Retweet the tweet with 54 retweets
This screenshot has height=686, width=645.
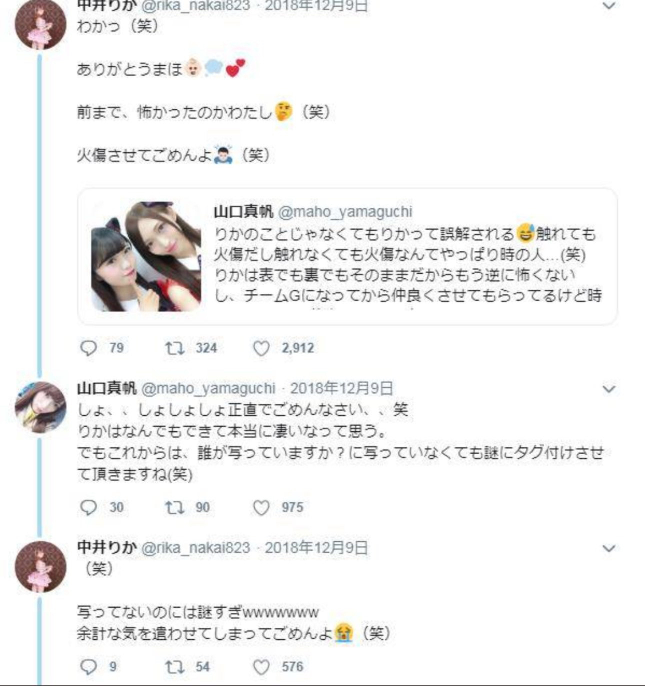coord(175,666)
